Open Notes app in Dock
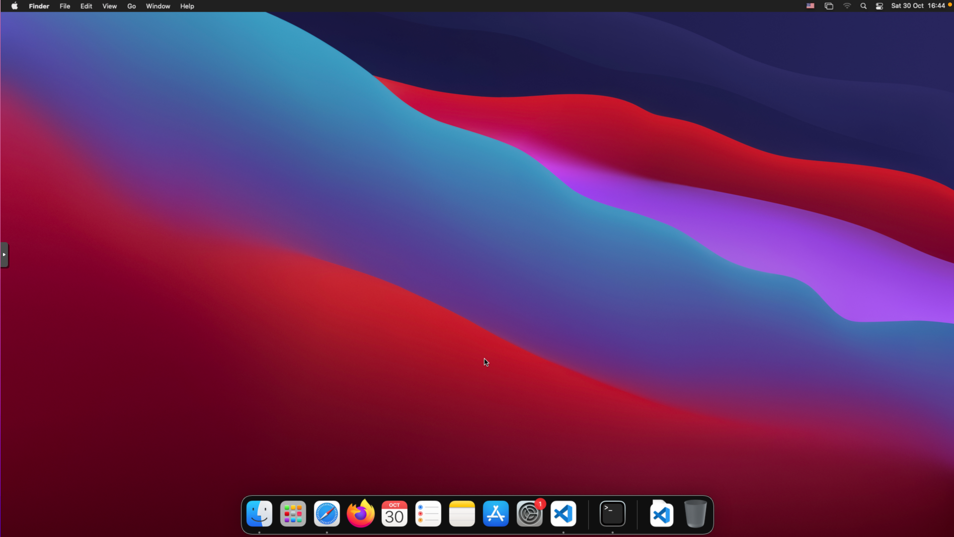954x537 pixels. tap(462, 514)
